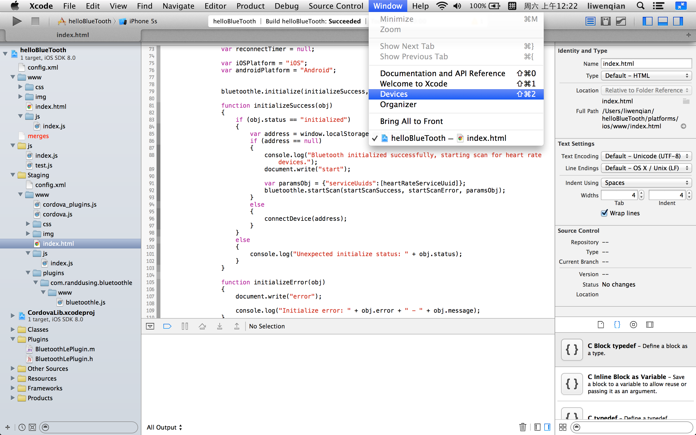
Task: Run the app with the Play button
Action: (17, 21)
